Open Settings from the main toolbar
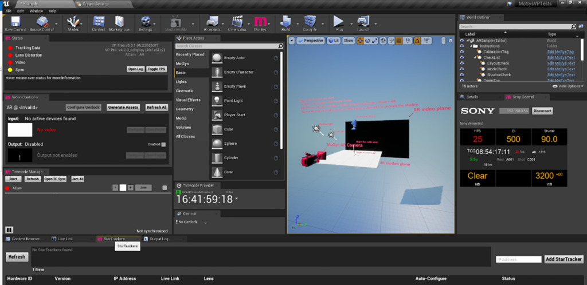 [144, 23]
